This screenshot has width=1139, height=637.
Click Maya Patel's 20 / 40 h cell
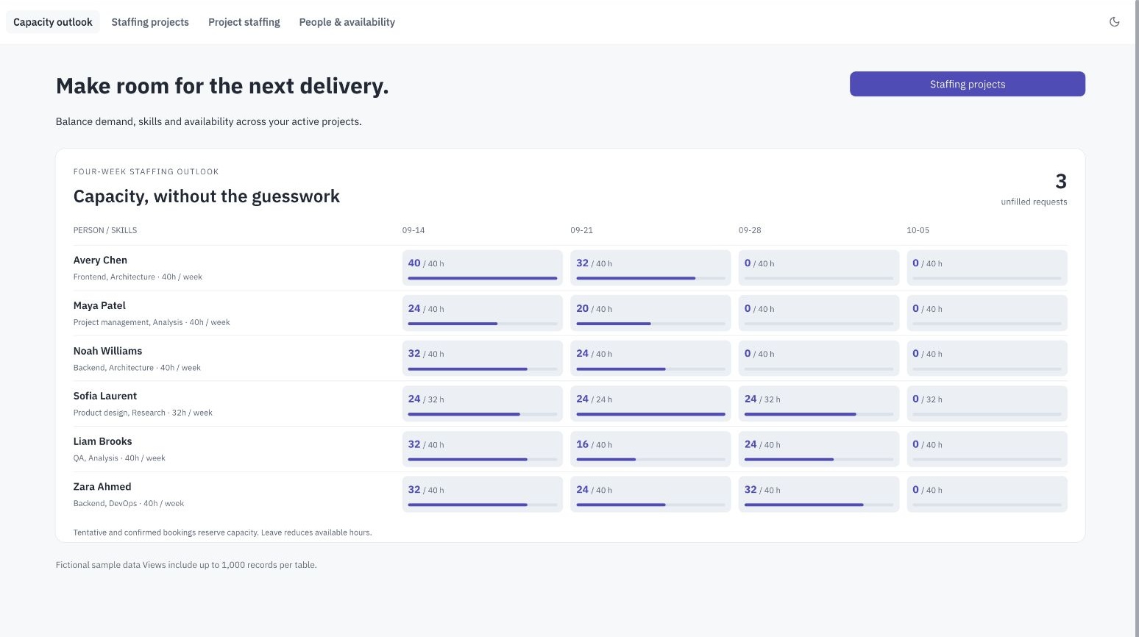pyautogui.click(x=651, y=313)
